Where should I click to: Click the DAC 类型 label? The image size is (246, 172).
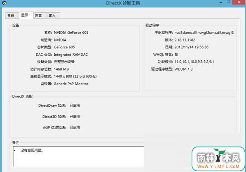click(44, 55)
